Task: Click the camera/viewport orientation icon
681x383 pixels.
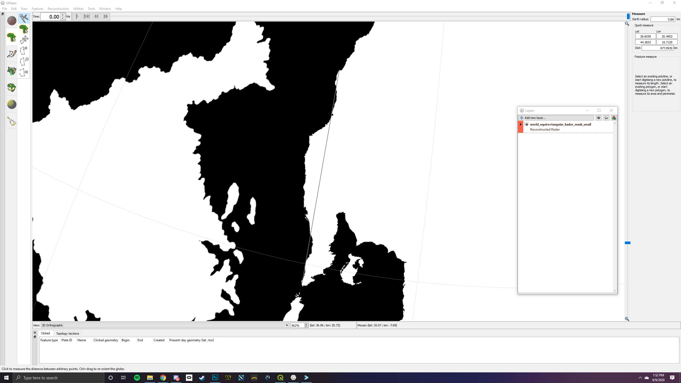Action: click(x=11, y=20)
